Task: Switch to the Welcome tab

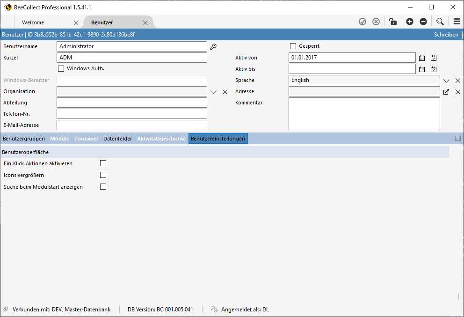Action: click(x=33, y=22)
